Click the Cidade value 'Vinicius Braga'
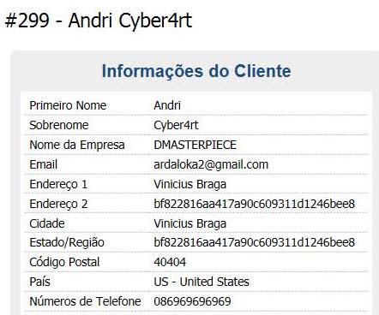 coord(190,223)
